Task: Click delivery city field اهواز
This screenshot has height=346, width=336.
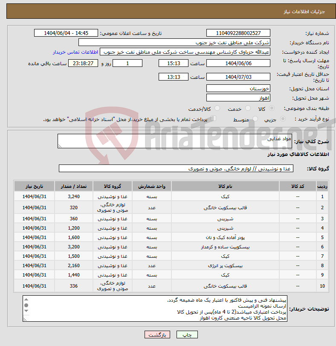Action: tap(238, 98)
